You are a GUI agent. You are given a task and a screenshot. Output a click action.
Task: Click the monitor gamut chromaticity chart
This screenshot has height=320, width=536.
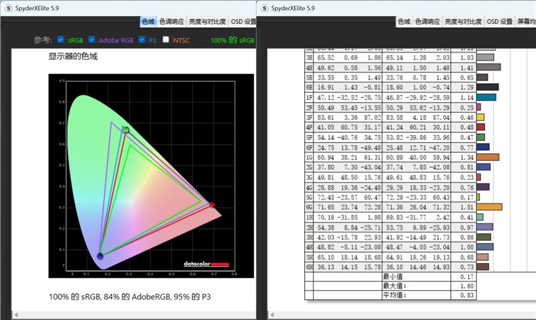pyautogui.click(x=151, y=176)
